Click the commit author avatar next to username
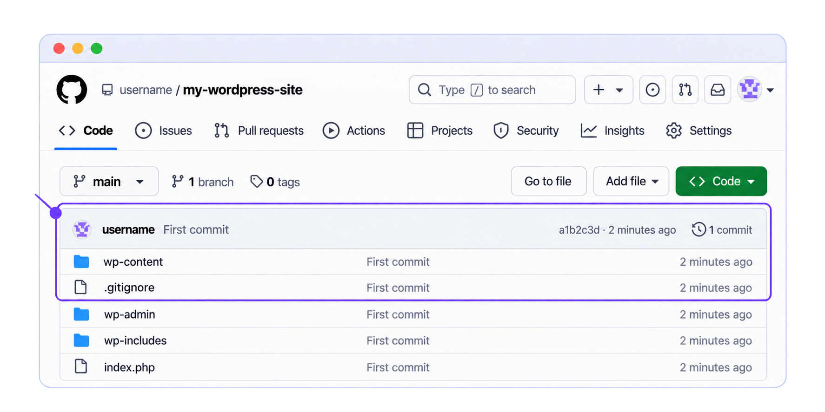 click(82, 229)
